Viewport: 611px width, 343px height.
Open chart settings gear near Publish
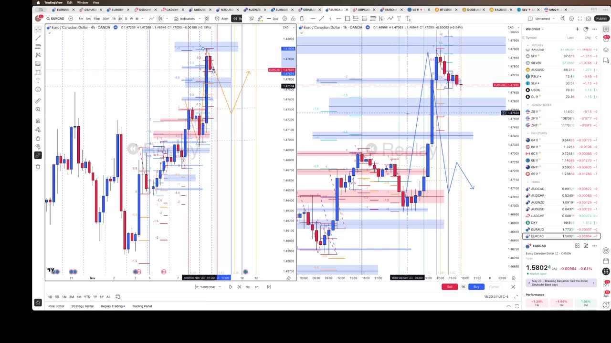point(571,19)
